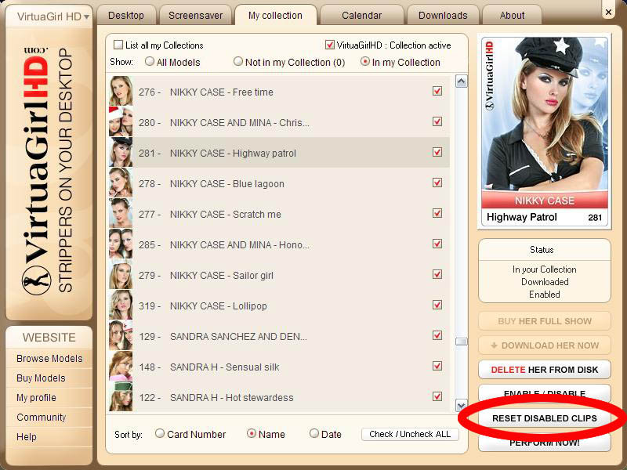Screen dimensions: 627x470
Task: Open Help link in sidebar
Action: (27, 436)
